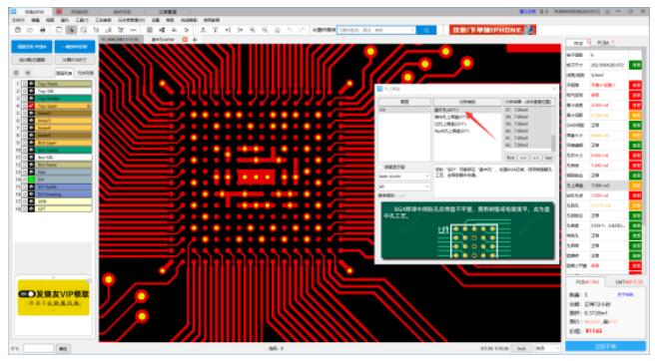Viewport: 655px width, 361px height.
Task: Click the blue search magnifier button
Action: [426, 30]
